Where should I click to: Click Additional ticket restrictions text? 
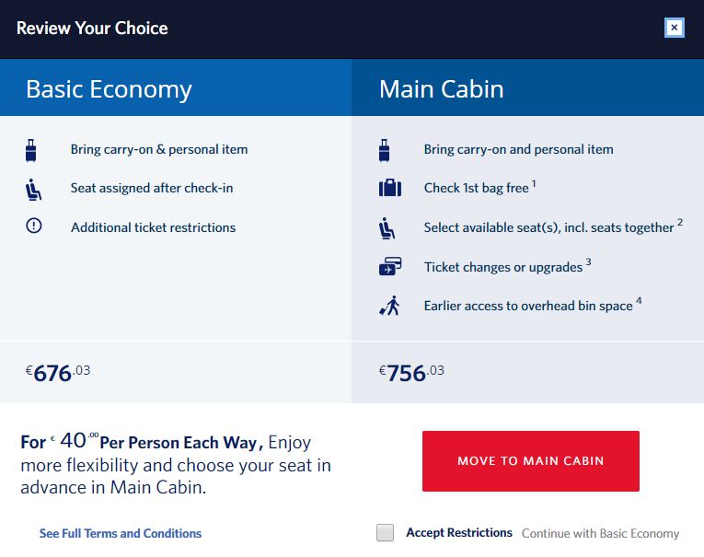coord(153,227)
